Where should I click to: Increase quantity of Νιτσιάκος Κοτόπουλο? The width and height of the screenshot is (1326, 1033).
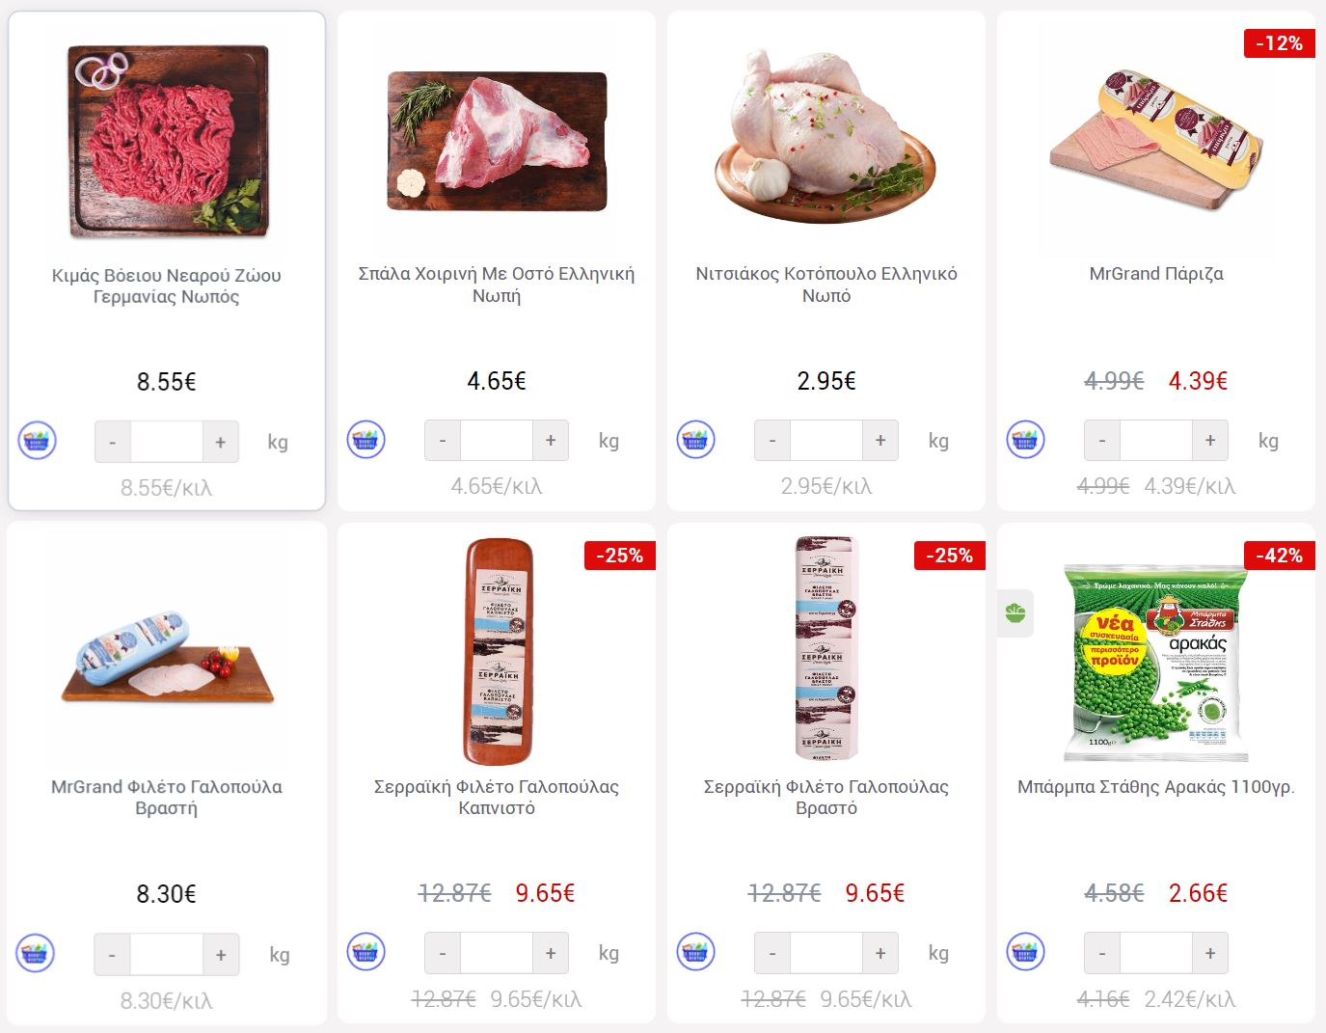880,441
